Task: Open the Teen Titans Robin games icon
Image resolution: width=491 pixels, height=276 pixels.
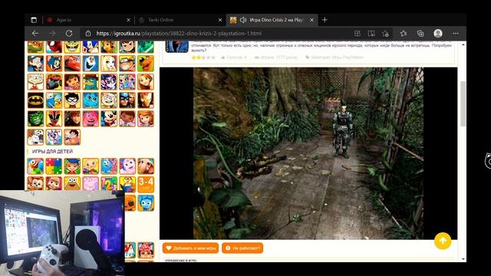Action: [x=72, y=100]
